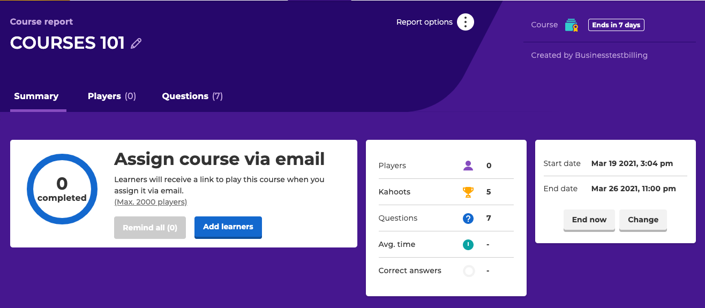Click the blue Questions mark icon
Screen dimensions: 705x308
(x=468, y=218)
